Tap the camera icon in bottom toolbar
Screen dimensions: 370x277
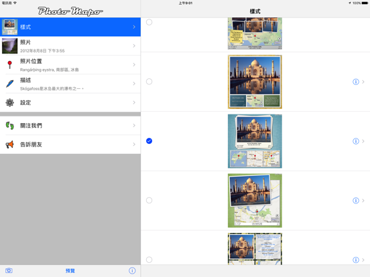[x=9, y=270]
